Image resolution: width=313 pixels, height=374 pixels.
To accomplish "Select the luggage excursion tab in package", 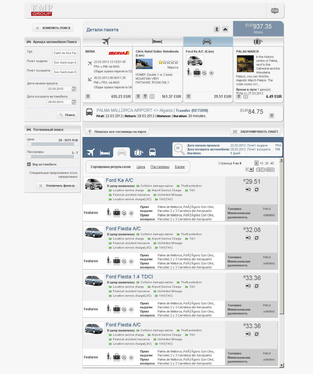I will 258,41.
